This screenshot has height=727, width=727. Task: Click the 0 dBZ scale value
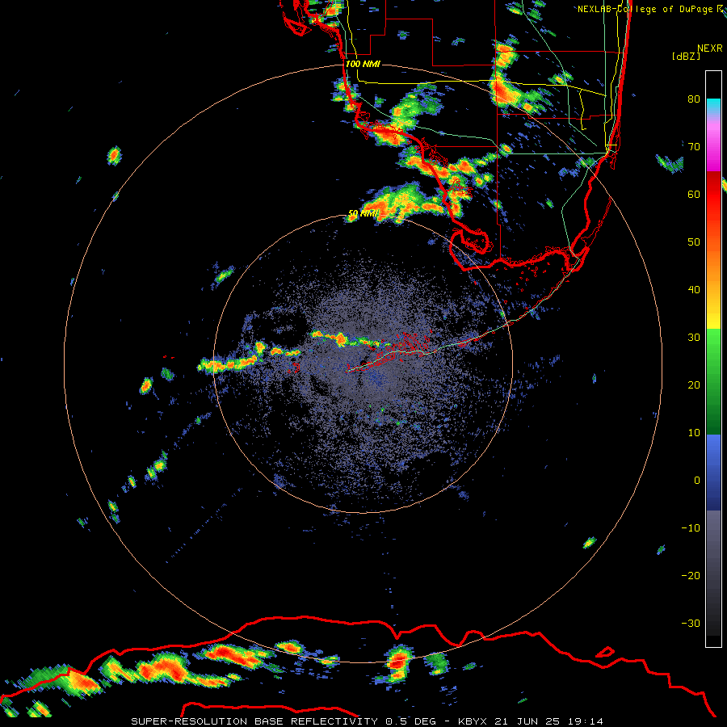(x=697, y=481)
